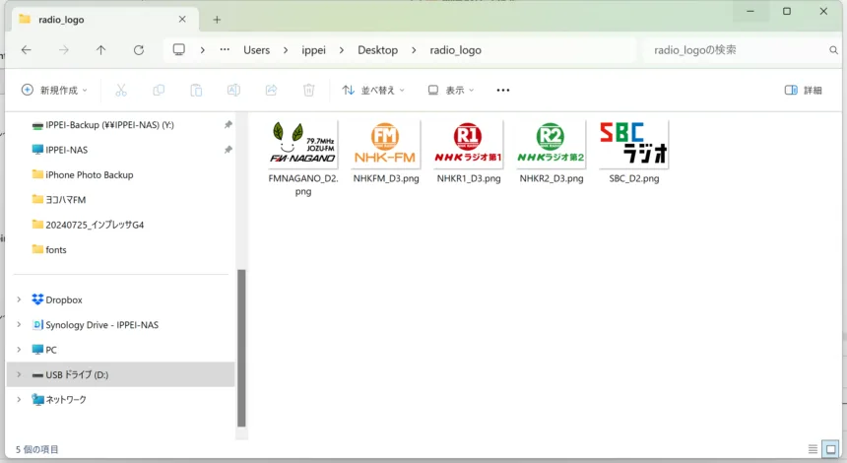The width and height of the screenshot is (847, 463).
Task: Select the Dropbox icon in the sidebar
Action: coord(37,299)
